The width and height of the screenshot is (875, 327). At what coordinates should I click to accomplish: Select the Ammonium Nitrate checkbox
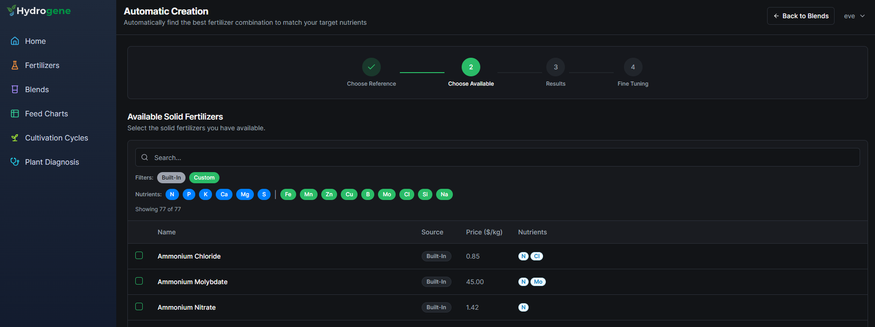pyautogui.click(x=139, y=307)
